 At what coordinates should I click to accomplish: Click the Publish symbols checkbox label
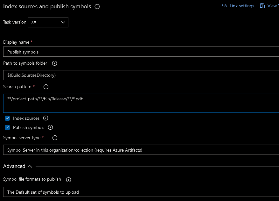(x=28, y=128)
